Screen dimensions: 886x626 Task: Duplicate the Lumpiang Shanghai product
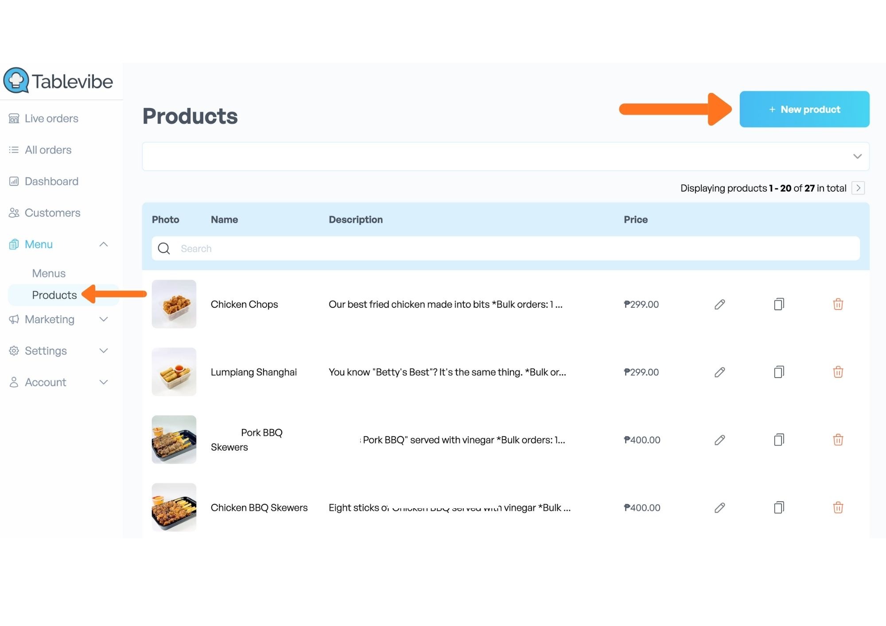tap(779, 372)
